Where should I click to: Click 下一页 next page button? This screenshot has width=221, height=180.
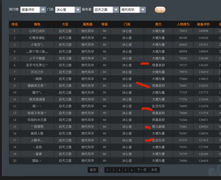tap(142, 170)
